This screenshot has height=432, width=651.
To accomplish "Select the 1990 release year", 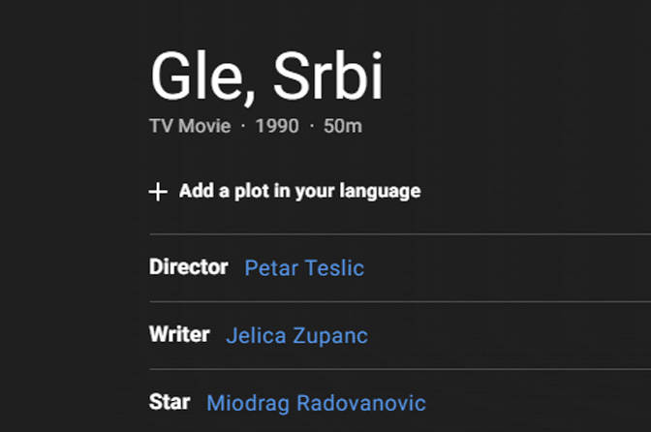I will click(277, 126).
